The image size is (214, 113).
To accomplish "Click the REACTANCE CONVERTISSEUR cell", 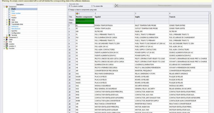I will click(x=189, y=104).
